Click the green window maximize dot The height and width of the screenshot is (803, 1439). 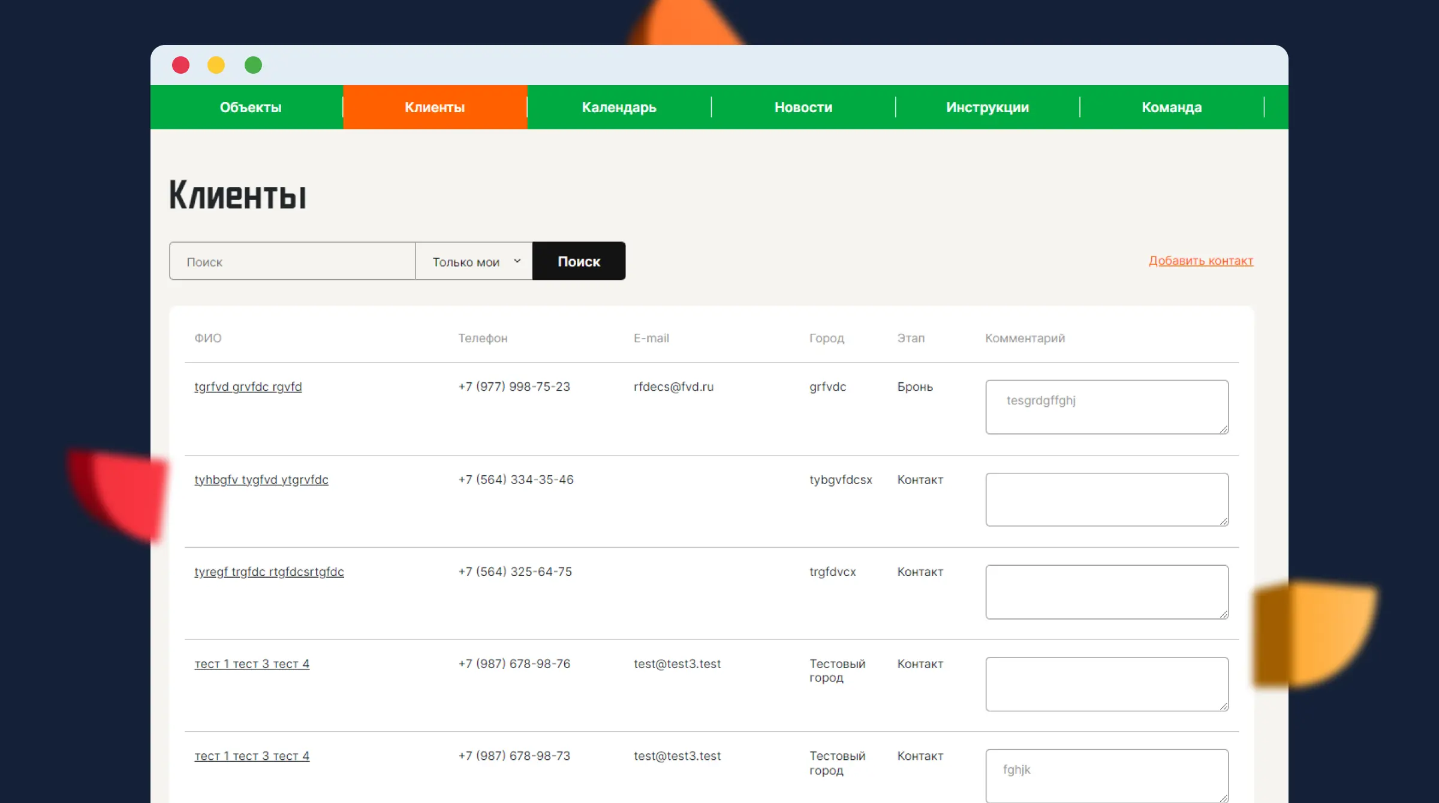click(253, 65)
